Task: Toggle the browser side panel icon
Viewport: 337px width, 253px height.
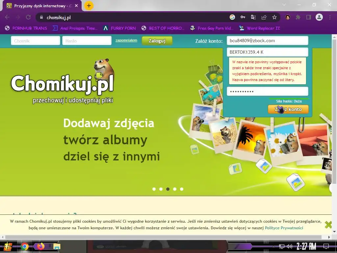Action: [309, 17]
